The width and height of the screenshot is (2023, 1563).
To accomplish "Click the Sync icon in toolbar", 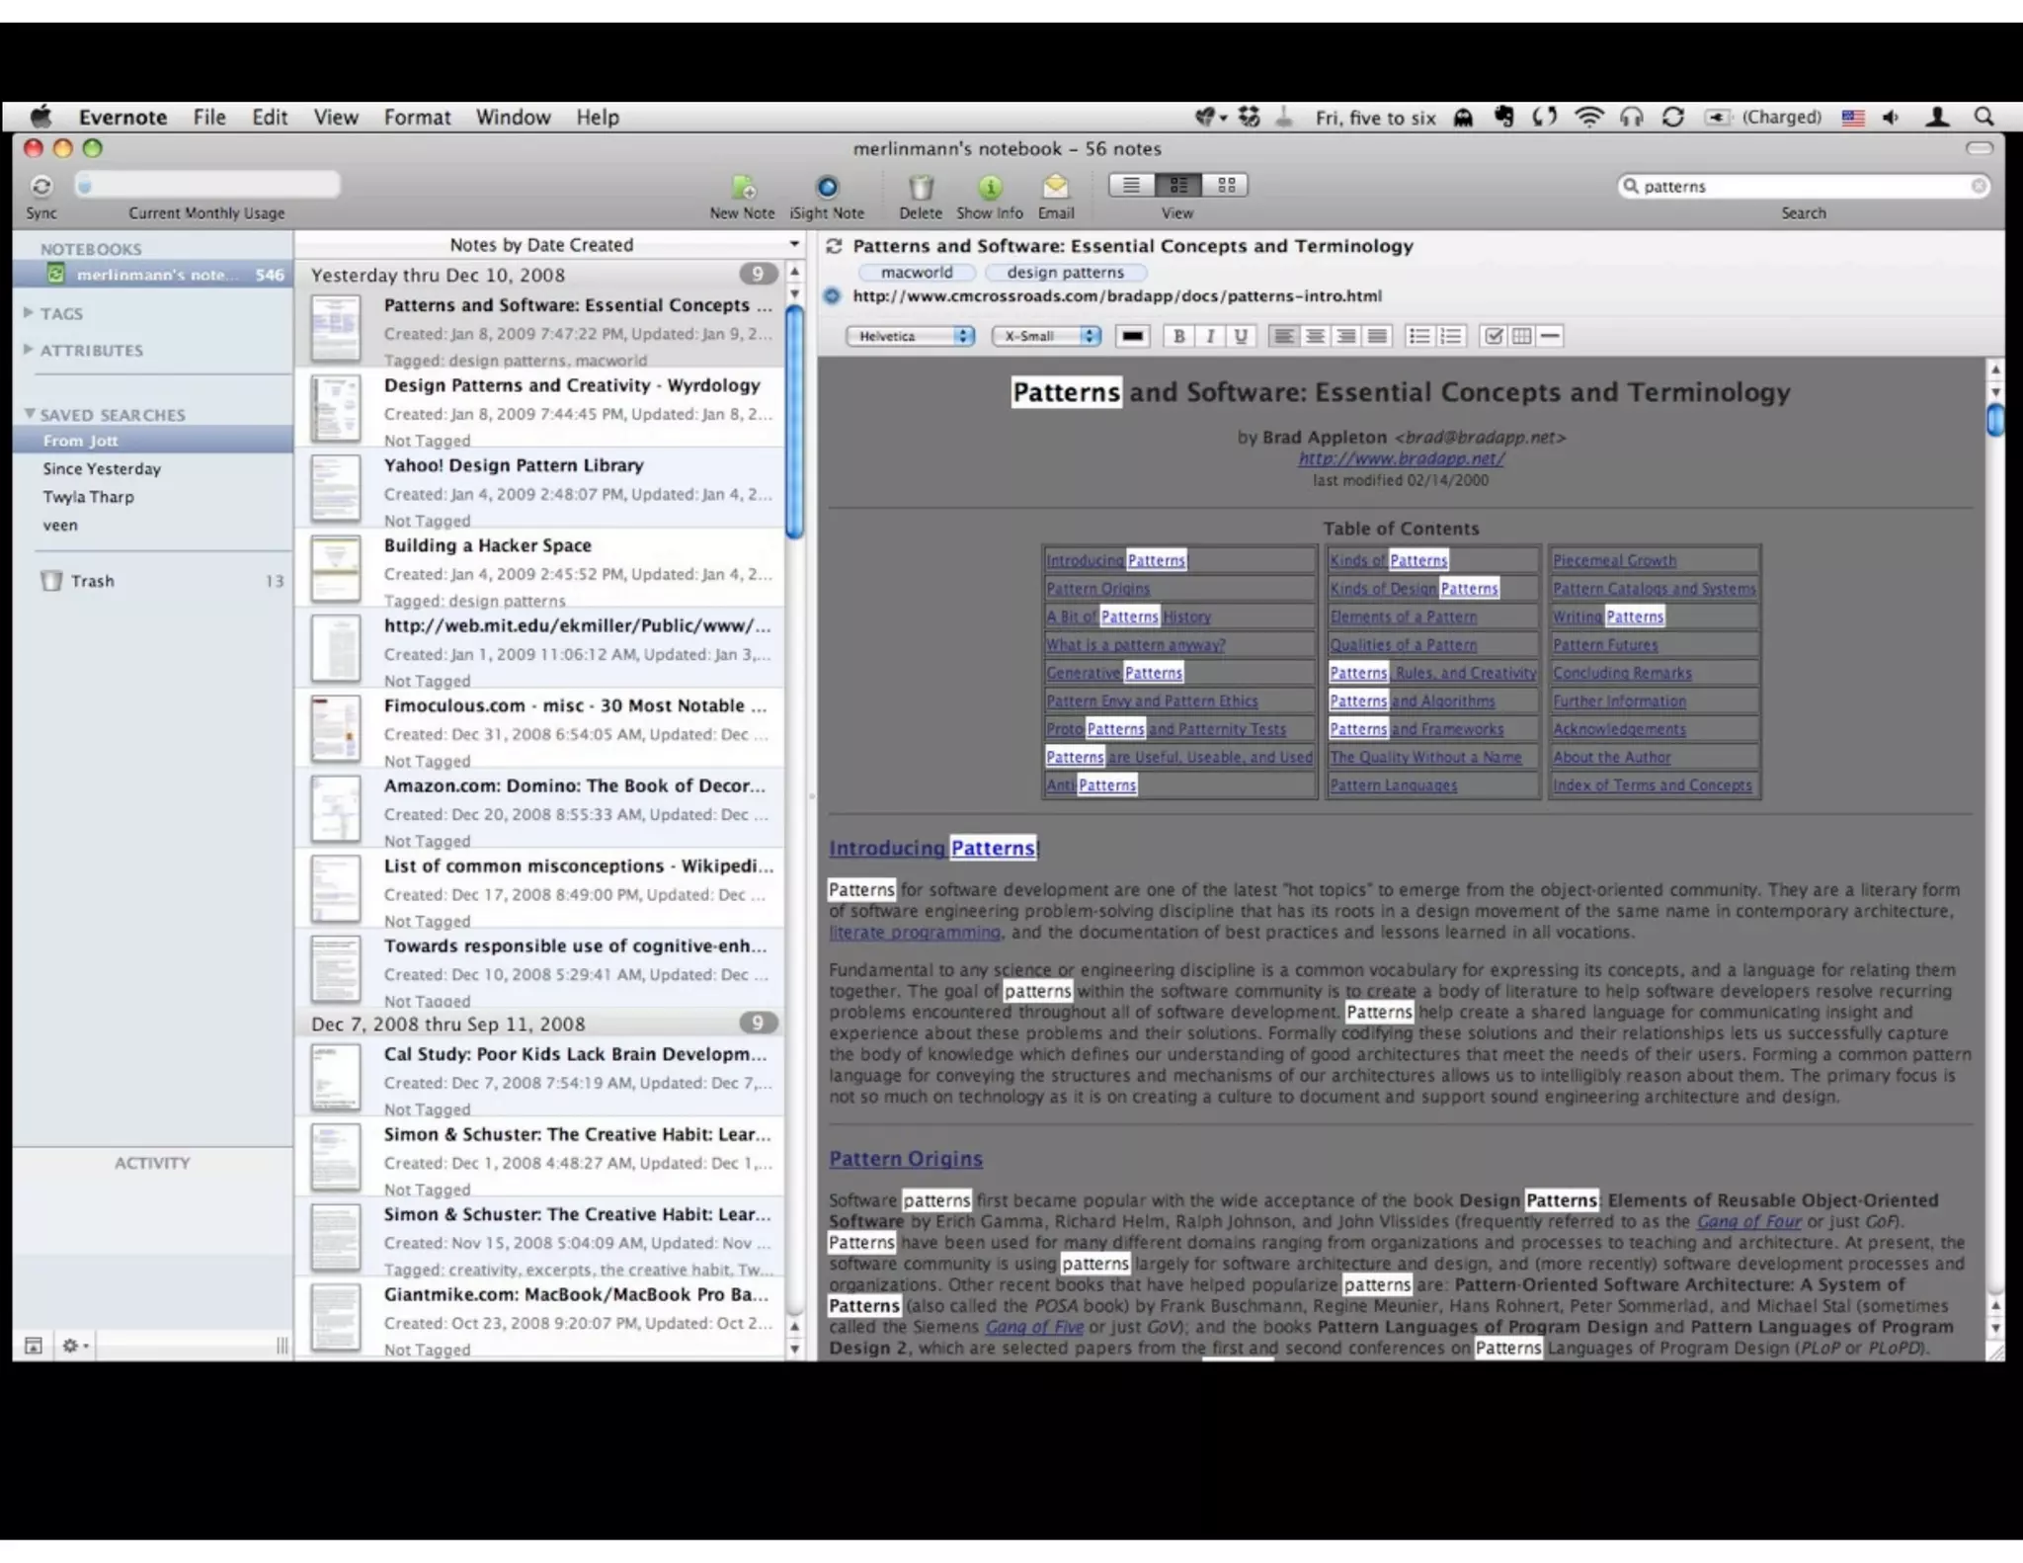I will (x=41, y=187).
